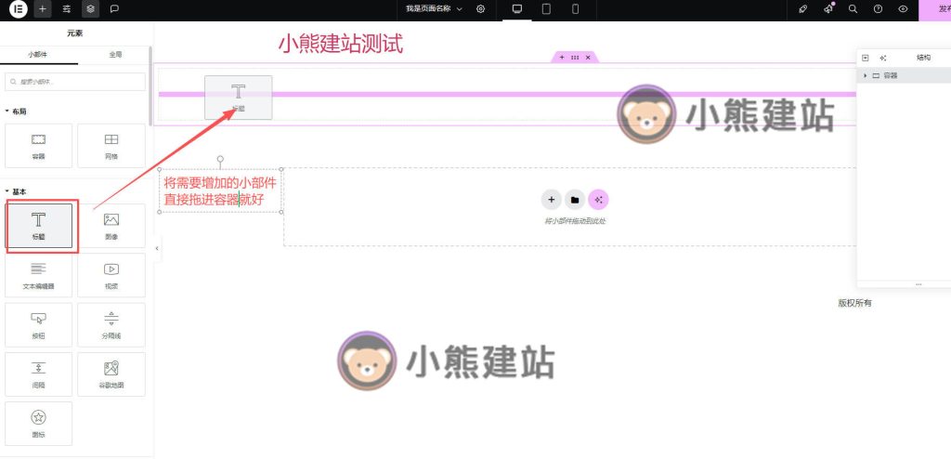Viewport: 951px width, 459px height.
Task: Select the 视频 (Video) widget
Action: 111,275
